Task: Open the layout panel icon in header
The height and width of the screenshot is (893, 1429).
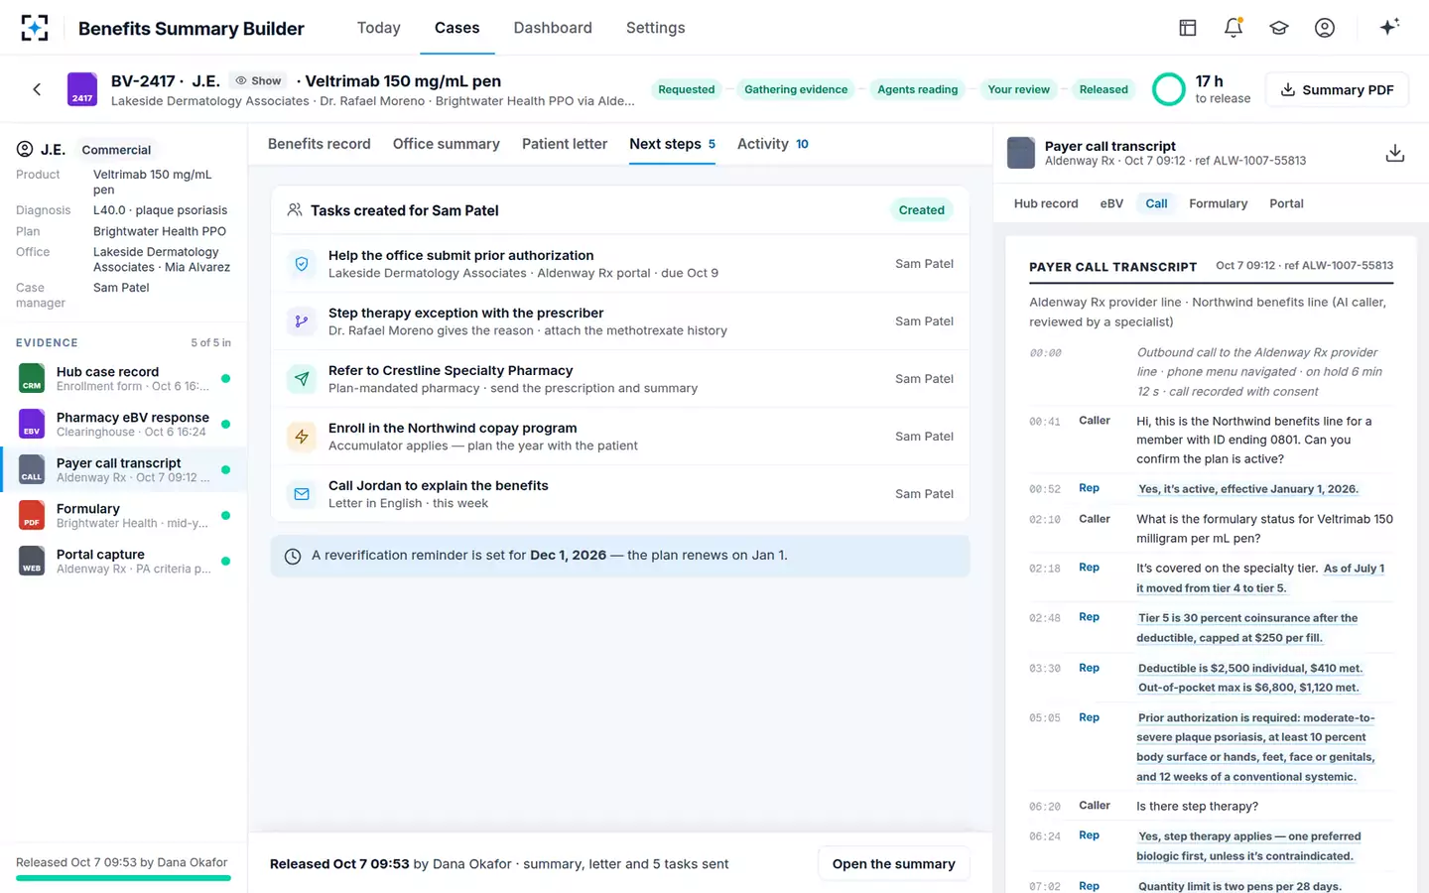Action: tap(1188, 28)
